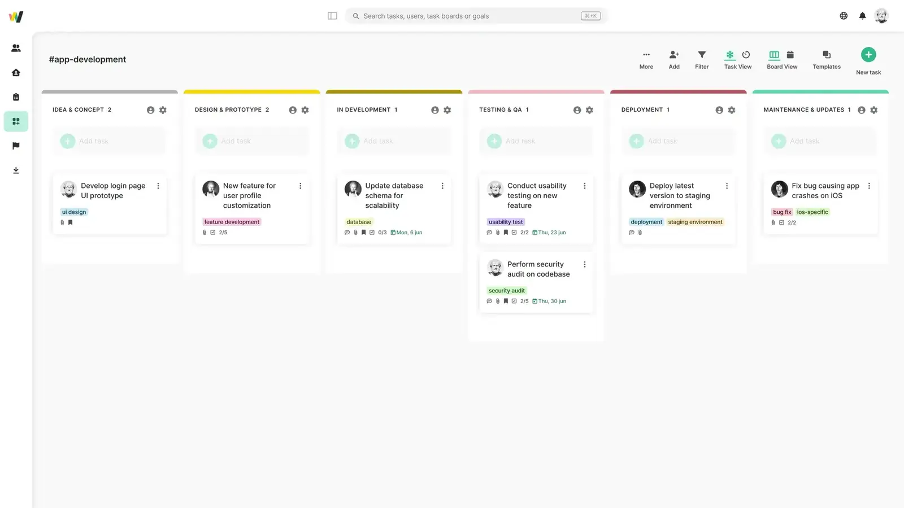Open the dashboard grid tab in sidebar
904x508 pixels.
(16, 121)
